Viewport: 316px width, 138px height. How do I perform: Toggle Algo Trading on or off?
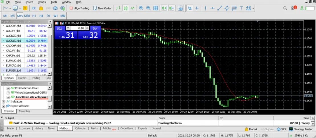pyautogui.click(x=79, y=8)
